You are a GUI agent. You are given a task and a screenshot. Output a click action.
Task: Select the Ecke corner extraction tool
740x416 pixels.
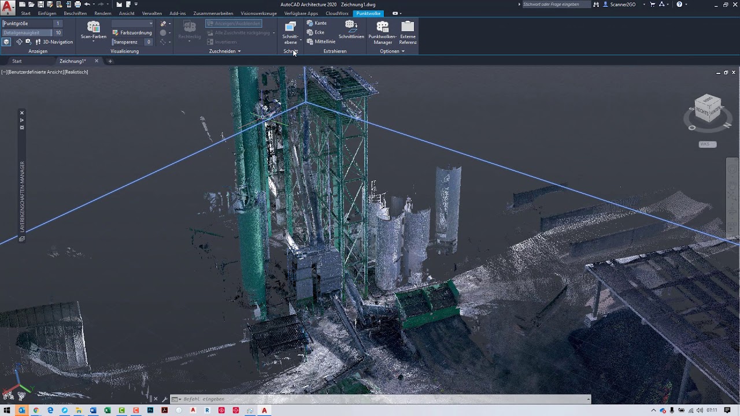pos(316,32)
